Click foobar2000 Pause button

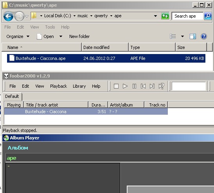click(x=134, y=86)
